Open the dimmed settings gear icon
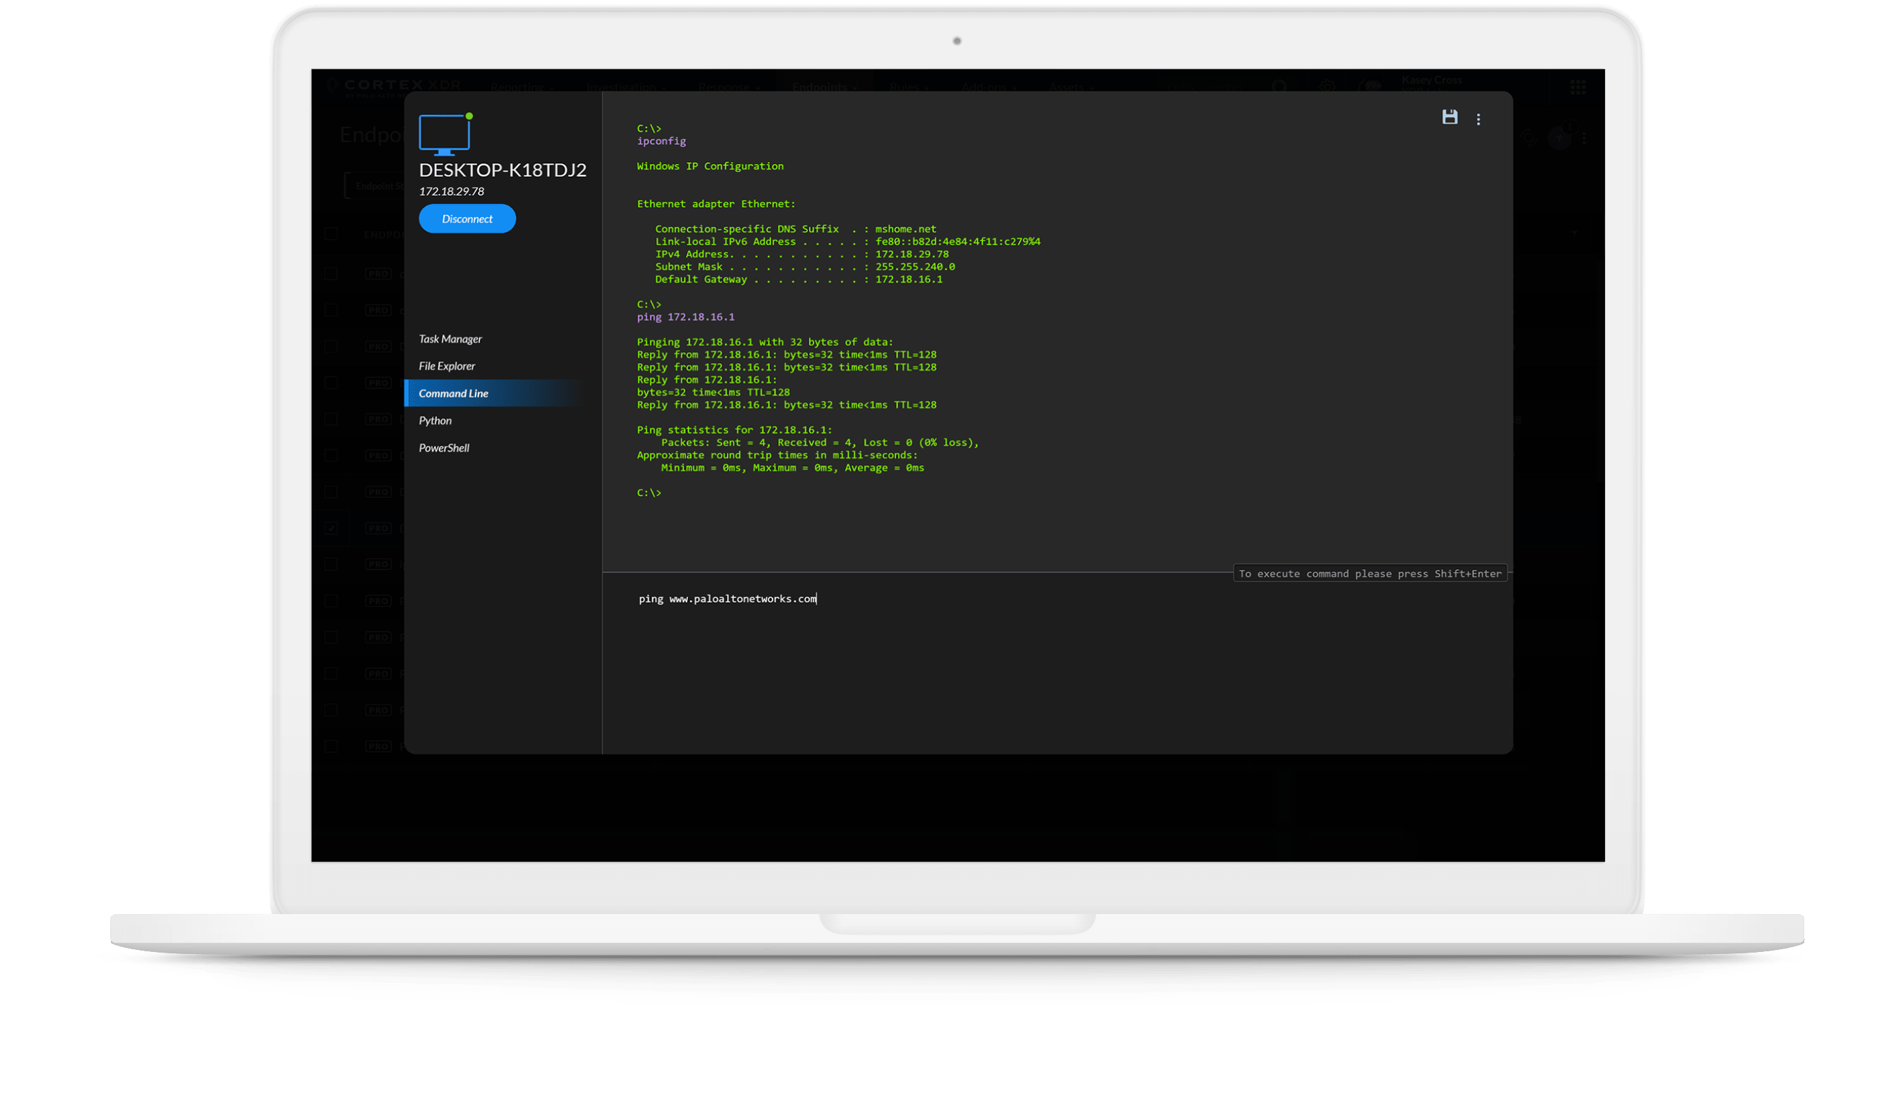 pyautogui.click(x=1327, y=87)
